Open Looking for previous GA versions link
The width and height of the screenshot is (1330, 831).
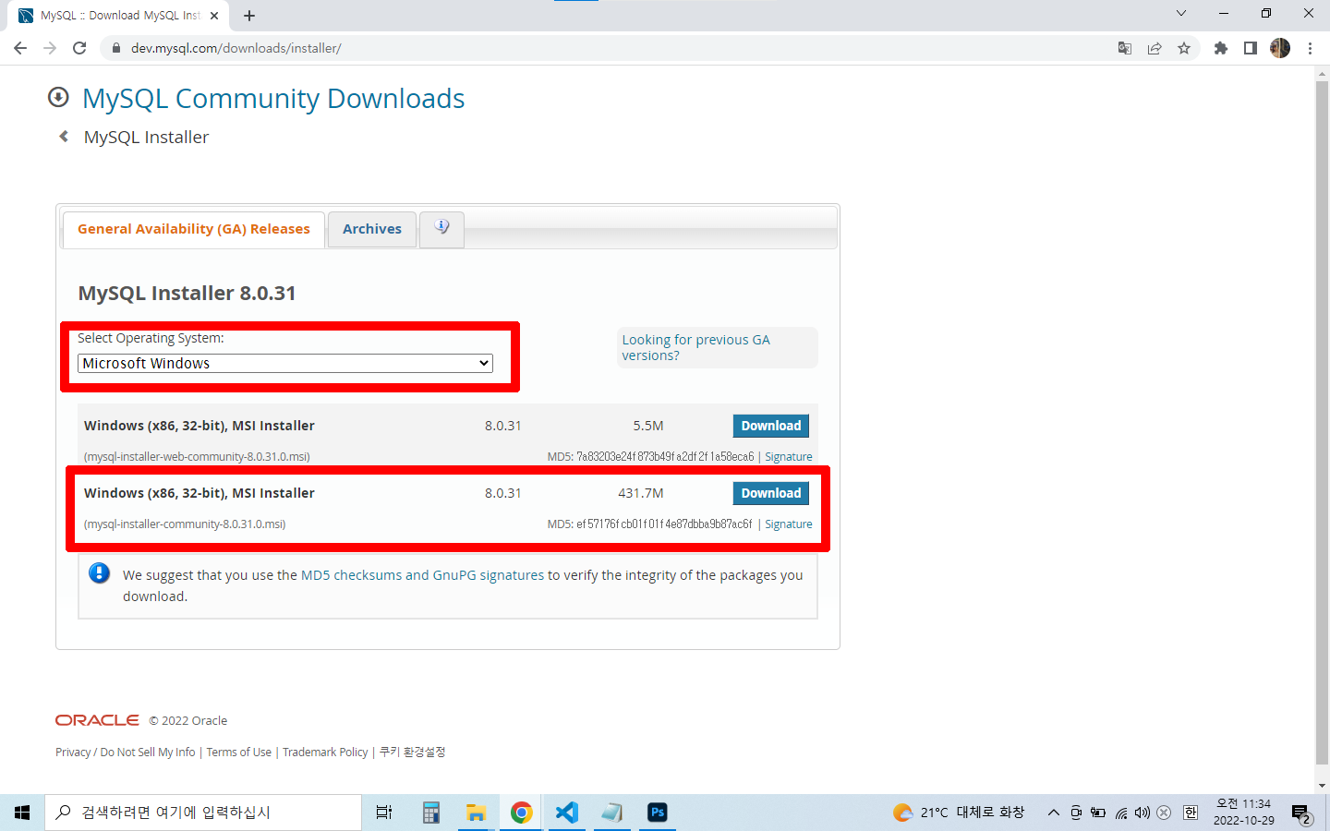695,347
